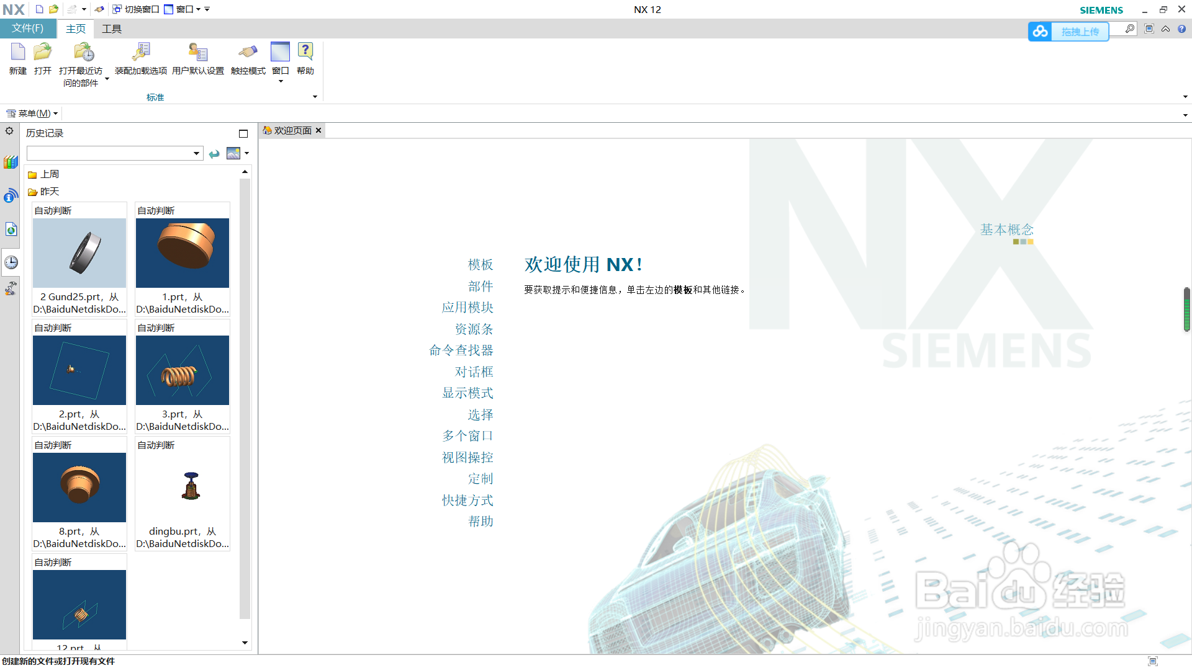Image resolution: width=1192 pixels, height=668 pixels.
Task: Open the HD3D tools info icon in sidebar
Action: [x=11, y=196]
